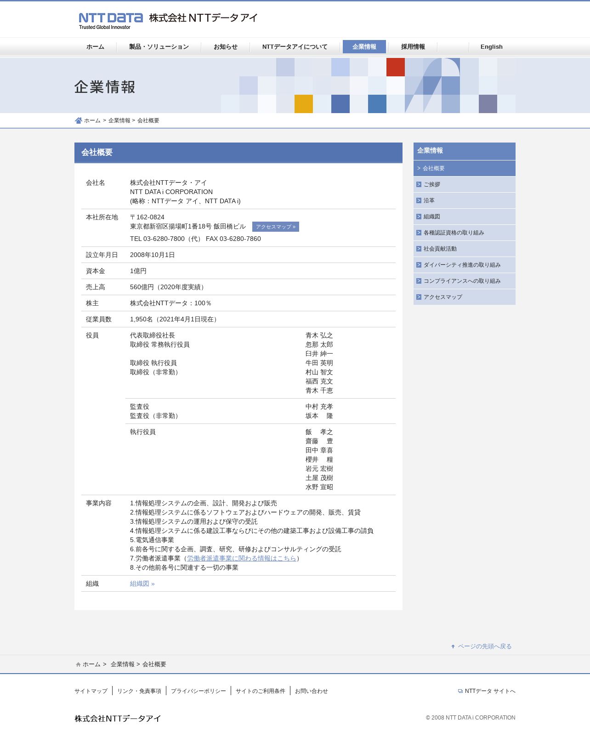Open リンク・免責事項 footer link
Viewport: 590px width, 743px height.
(x=139, y=691)
